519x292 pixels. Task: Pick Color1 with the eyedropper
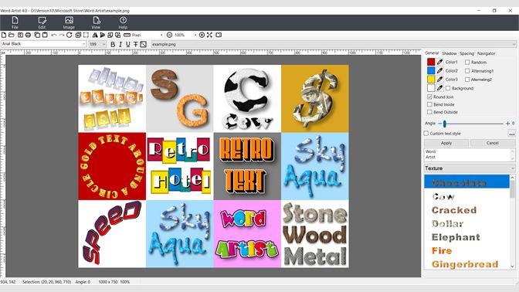tap(439, 62)
